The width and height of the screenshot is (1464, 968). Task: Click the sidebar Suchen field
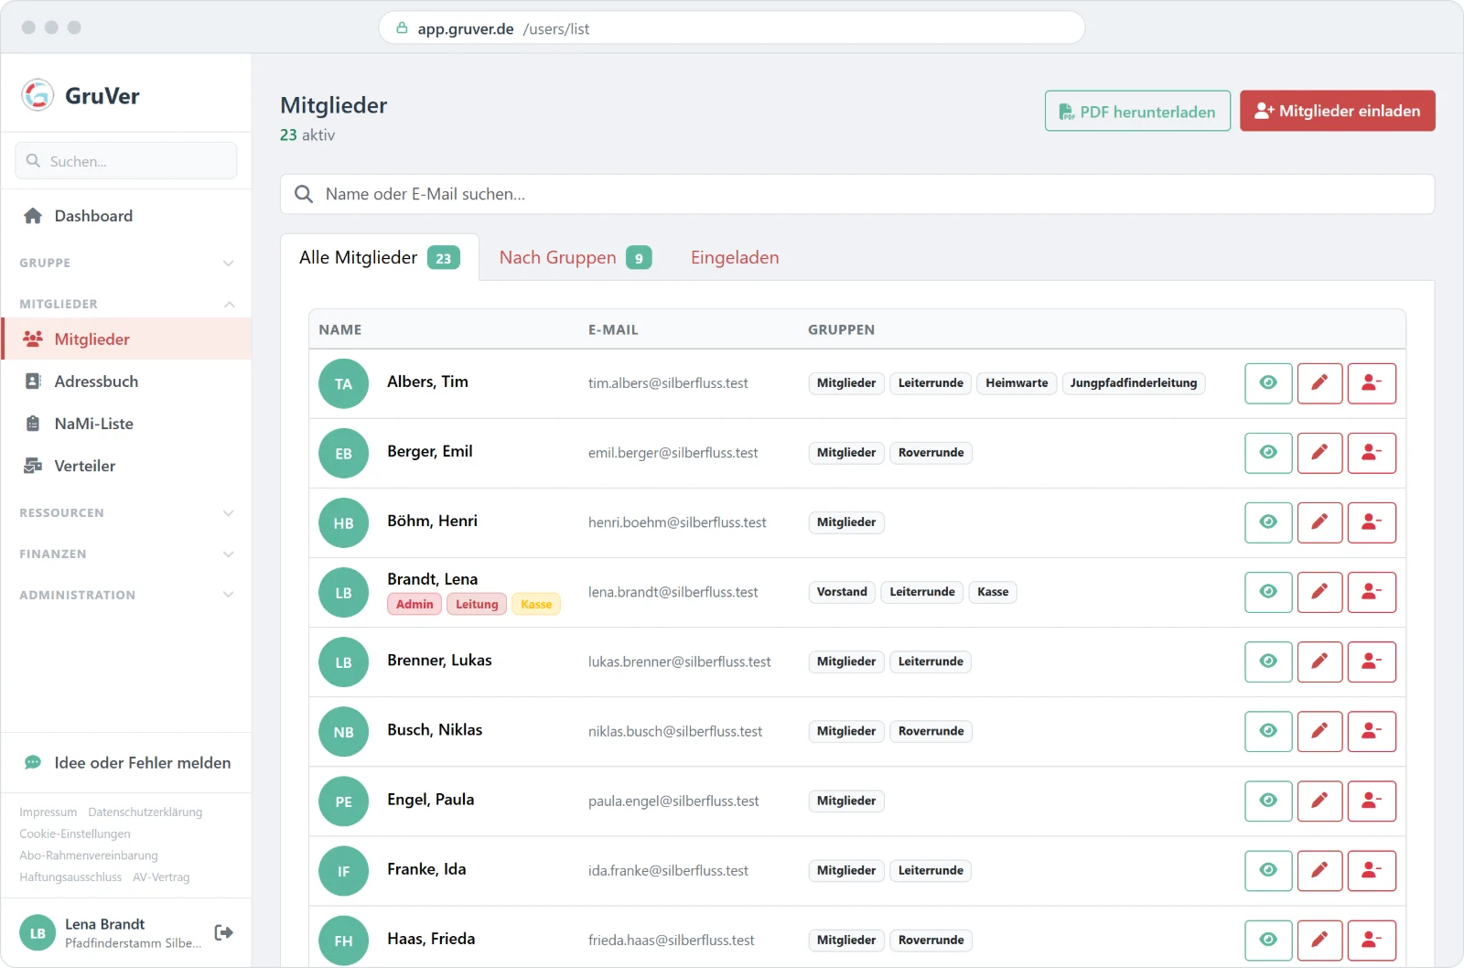126,161
